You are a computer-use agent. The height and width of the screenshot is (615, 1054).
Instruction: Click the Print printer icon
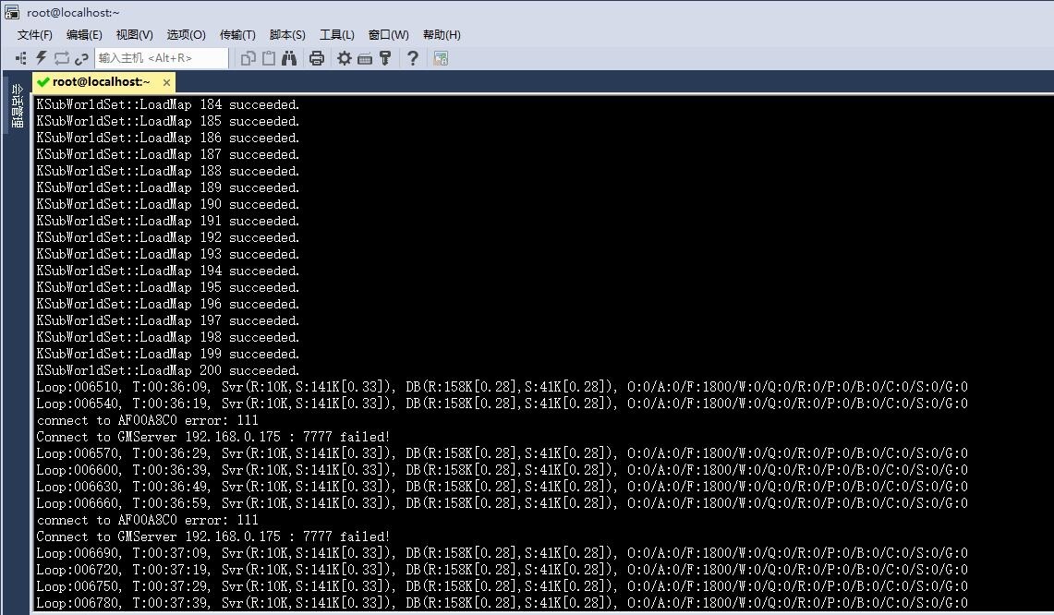(317, 58)
